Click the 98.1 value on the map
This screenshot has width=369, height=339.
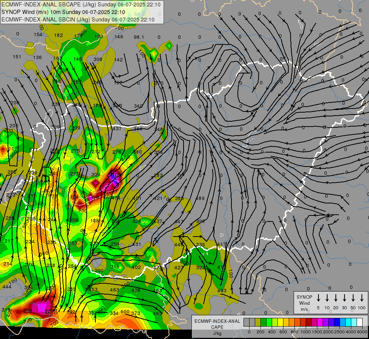pyautogui.click(x=139, y=37)
